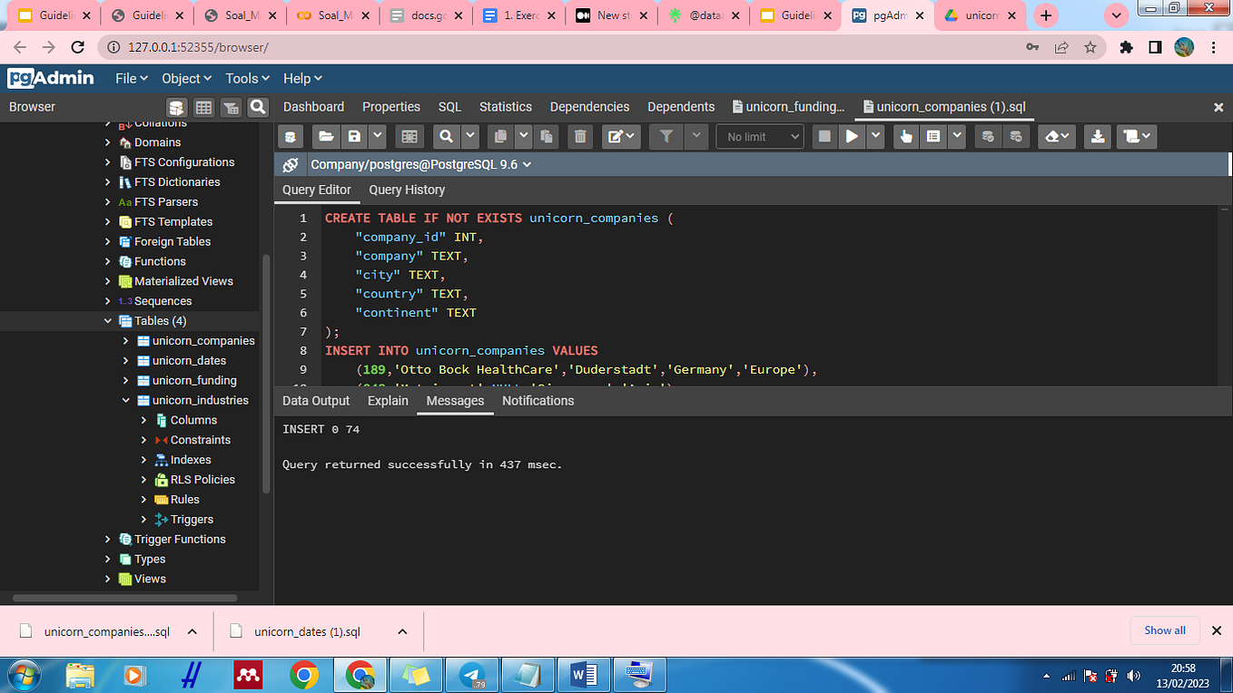Click the Download as CSV icon
This screenshot has height=693, width=1233.
pyautogui.click(x=1098, y=137)
